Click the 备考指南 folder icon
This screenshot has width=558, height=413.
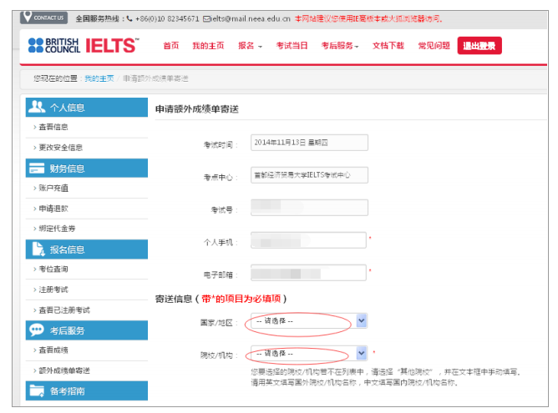click(x=36, y=390)
